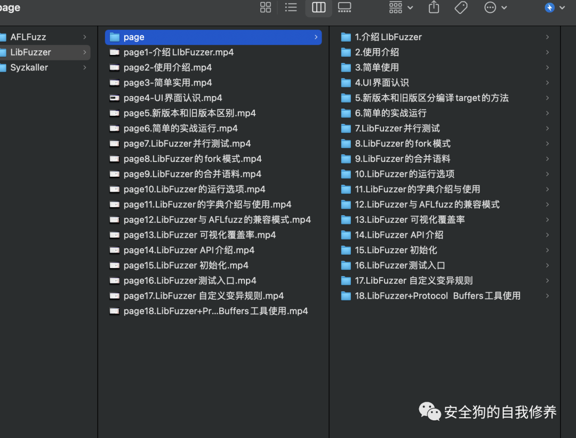This screenshot has height=438, width=576.
Task: Click folder icon of 11.LibFuzzer的字典介绍与使用
Action: 346,189
